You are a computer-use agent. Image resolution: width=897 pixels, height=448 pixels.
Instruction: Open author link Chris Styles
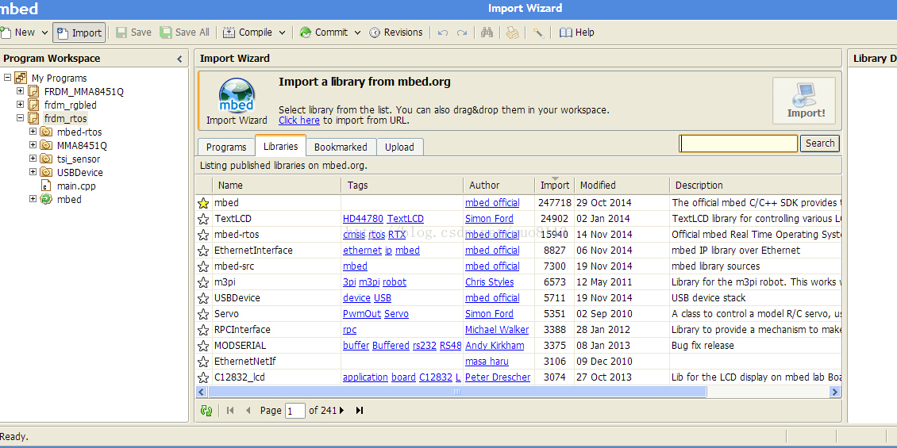(x=489, y=282)
